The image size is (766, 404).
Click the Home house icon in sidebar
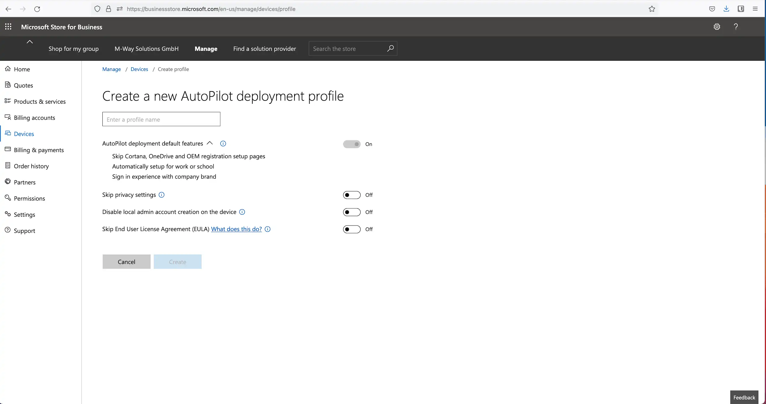8,69
